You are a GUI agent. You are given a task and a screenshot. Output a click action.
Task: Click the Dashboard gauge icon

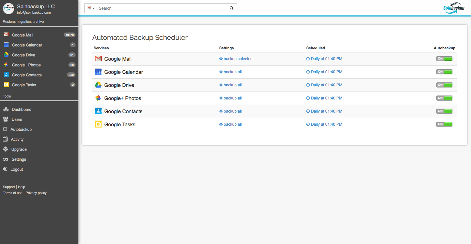pyautogui.click(x=6, y=109)
